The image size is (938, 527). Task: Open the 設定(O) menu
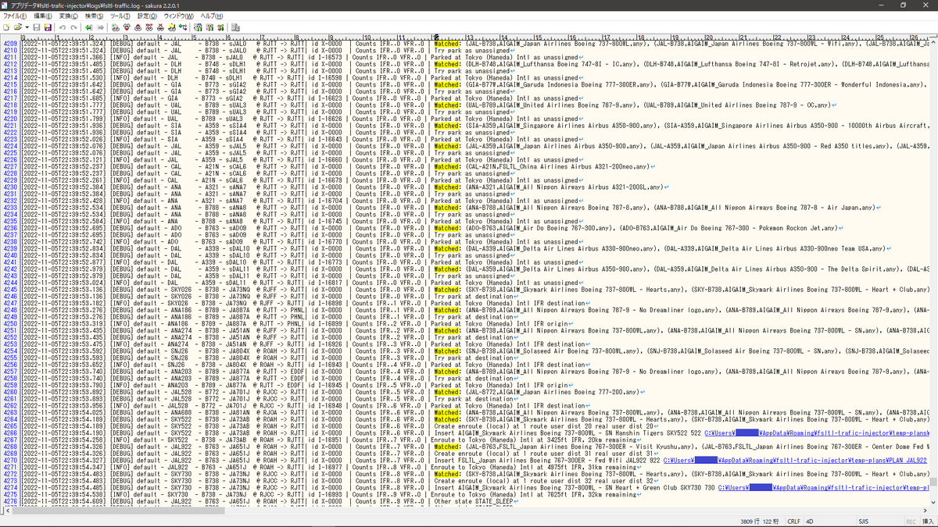tap(147, 16)
